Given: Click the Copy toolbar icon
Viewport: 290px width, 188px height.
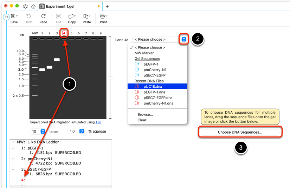Looking at the screenshot, I should (71, 16).
